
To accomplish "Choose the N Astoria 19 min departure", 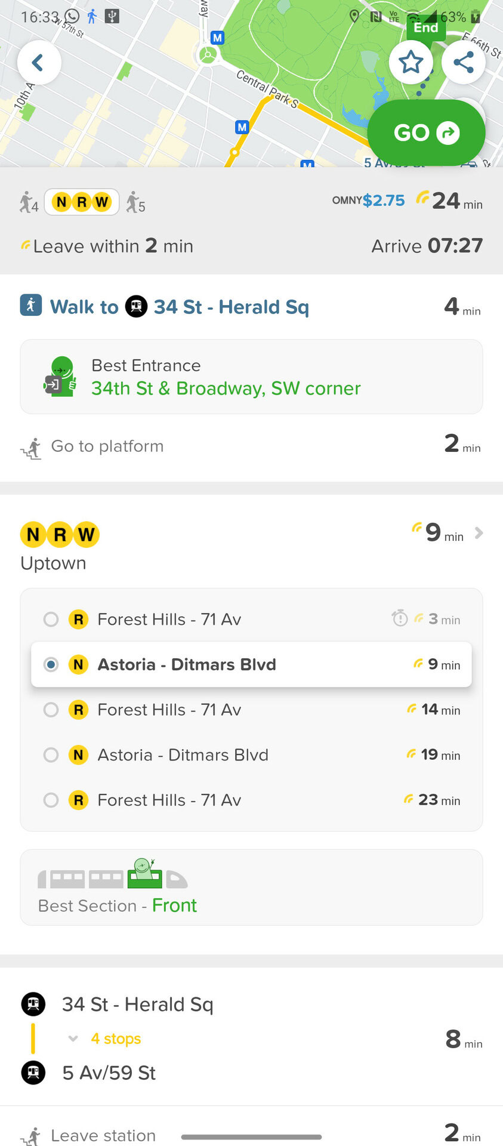I will (x=51, y=755).
